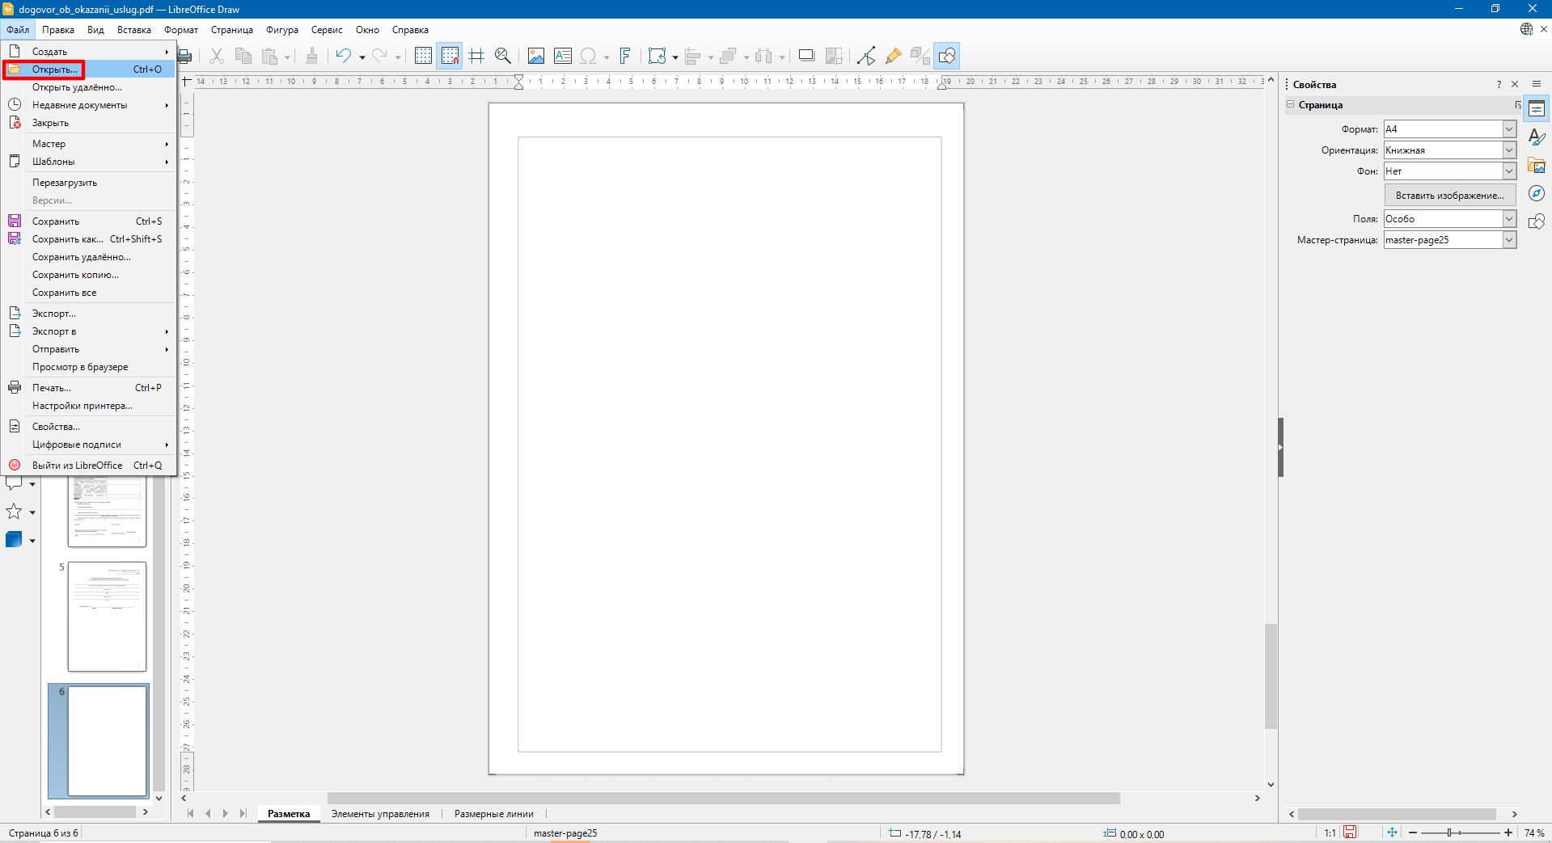The width and height of the screenshot is (1552, 843).
Task: Click the Открыть... menu entry
Action: point(89,70)
